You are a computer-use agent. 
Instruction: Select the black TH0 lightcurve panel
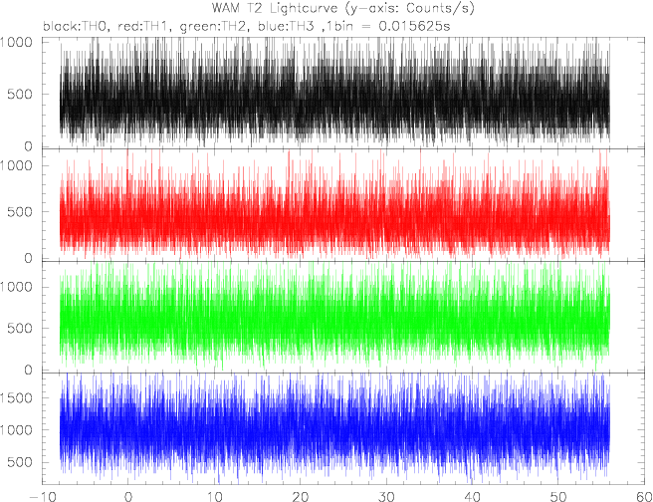(x=343, y=93)
